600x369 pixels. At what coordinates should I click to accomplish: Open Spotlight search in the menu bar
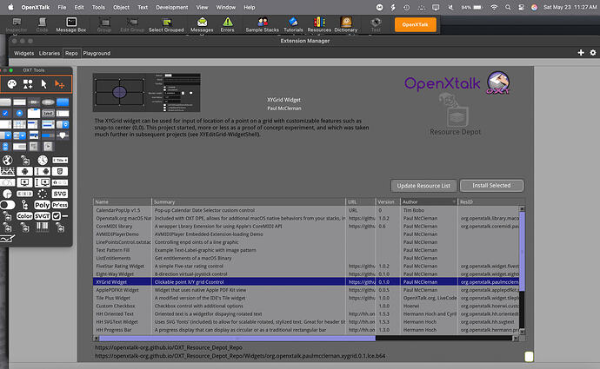(x=508, y=7)
